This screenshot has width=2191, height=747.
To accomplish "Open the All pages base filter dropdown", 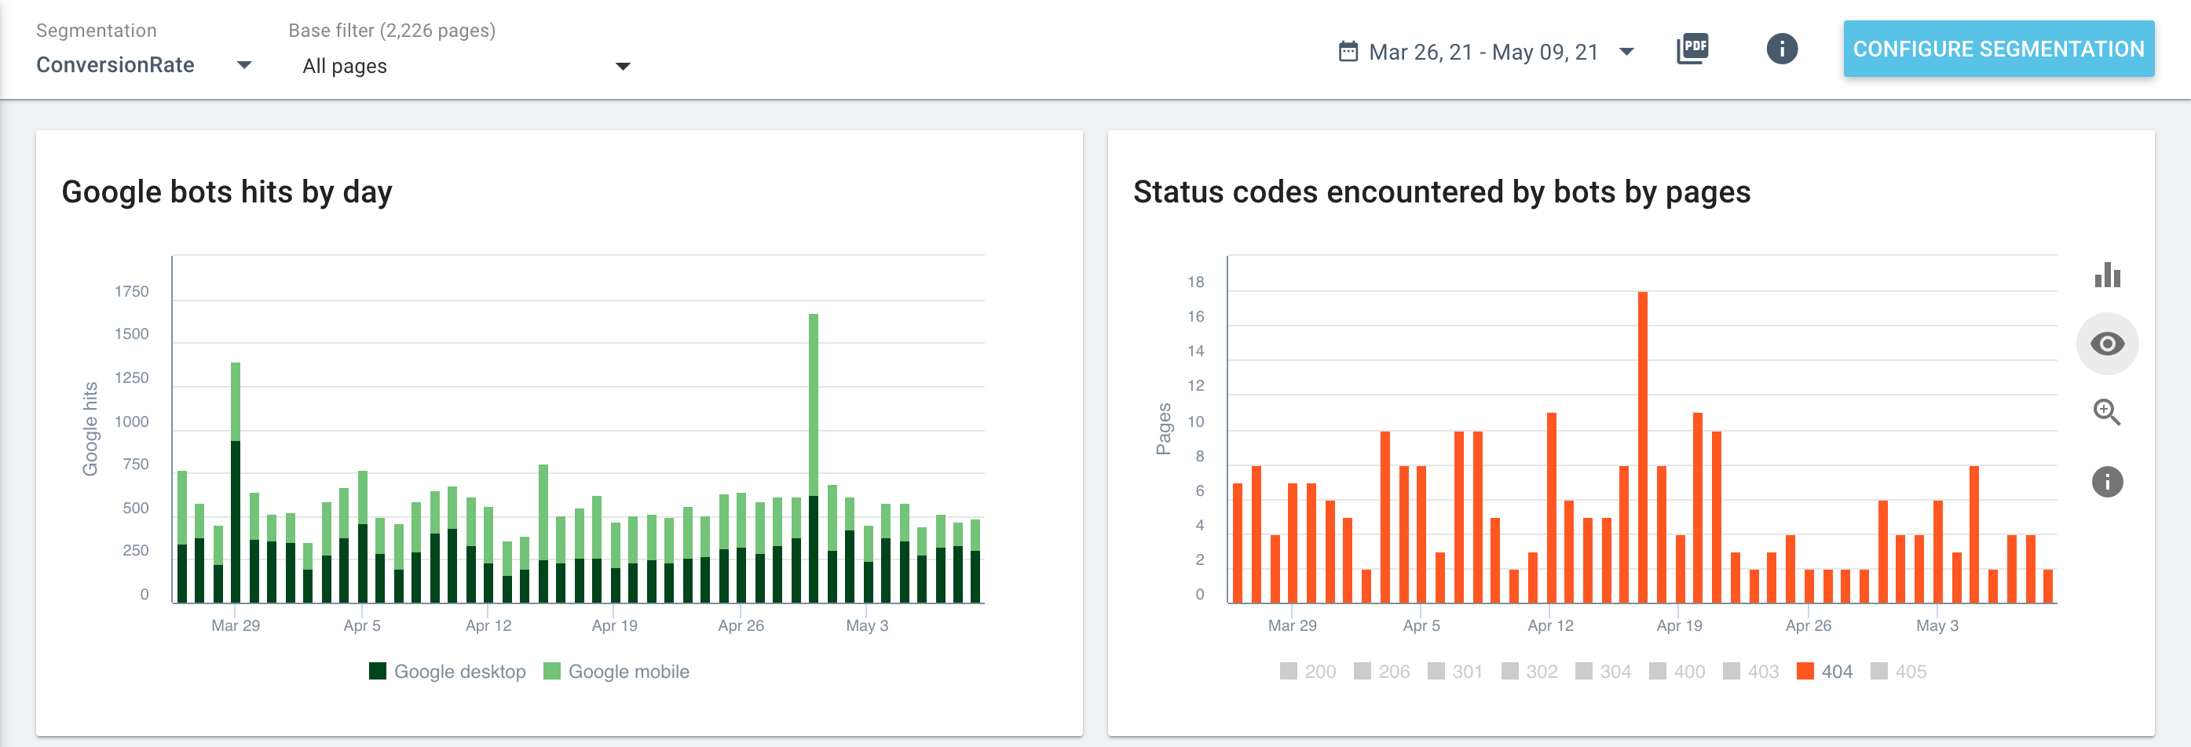I will pyautogui.click(x=466, y=66).
